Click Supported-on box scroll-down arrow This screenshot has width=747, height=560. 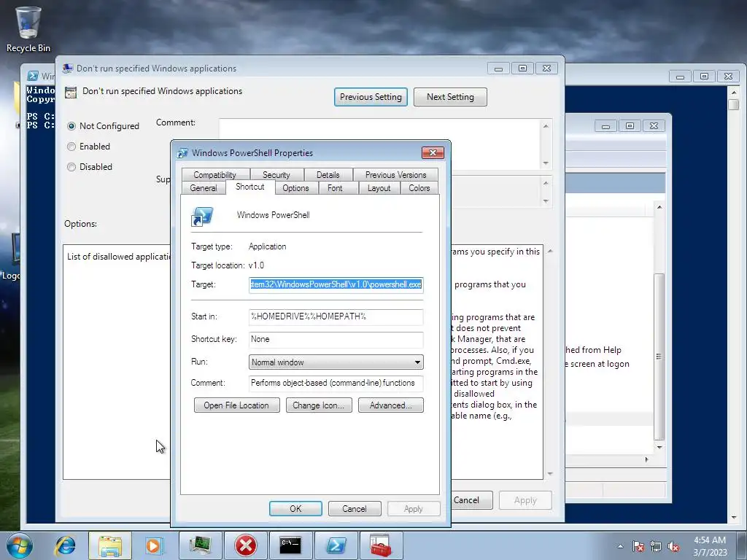(x=546, y=201)
